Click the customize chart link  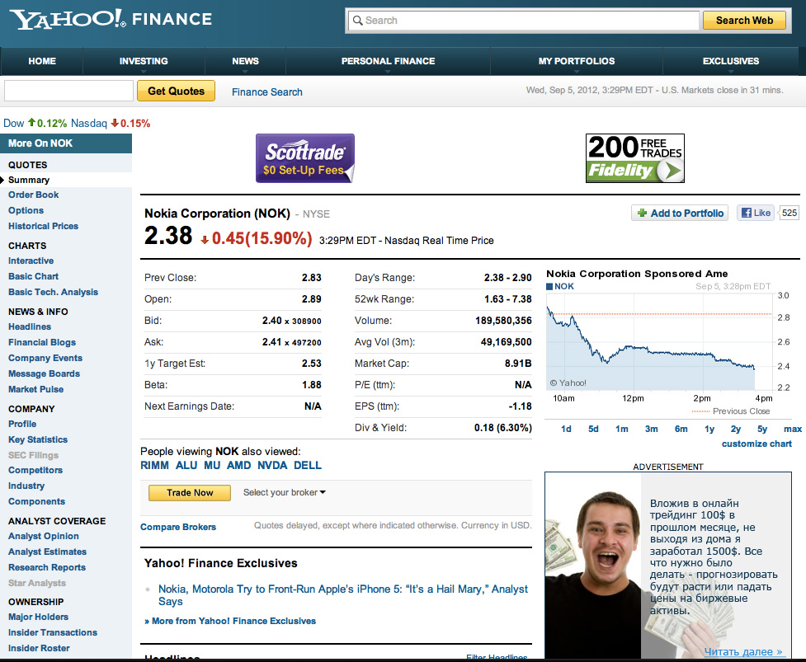pyautogui.click(x=757, y=444)
